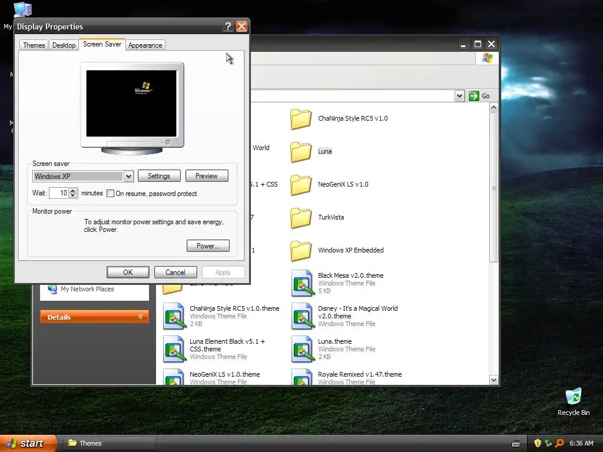Click the ChaNinja Style RC5 v1.0.theme file icon

174,316
